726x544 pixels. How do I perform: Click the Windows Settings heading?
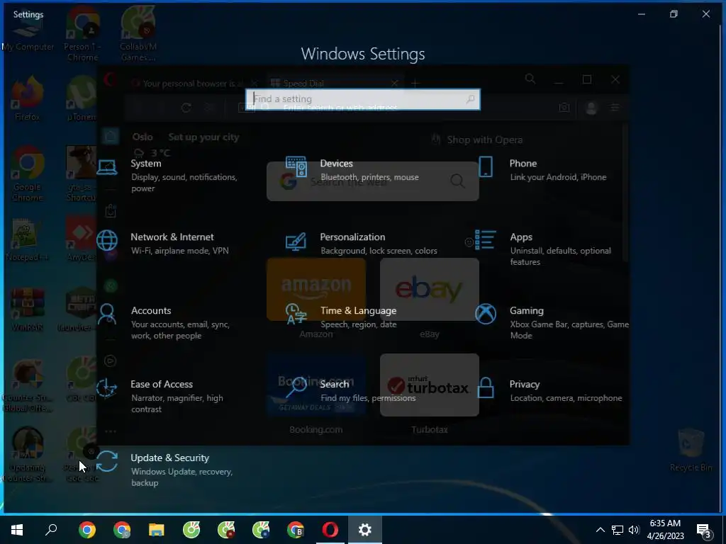(x=362, y=54)
